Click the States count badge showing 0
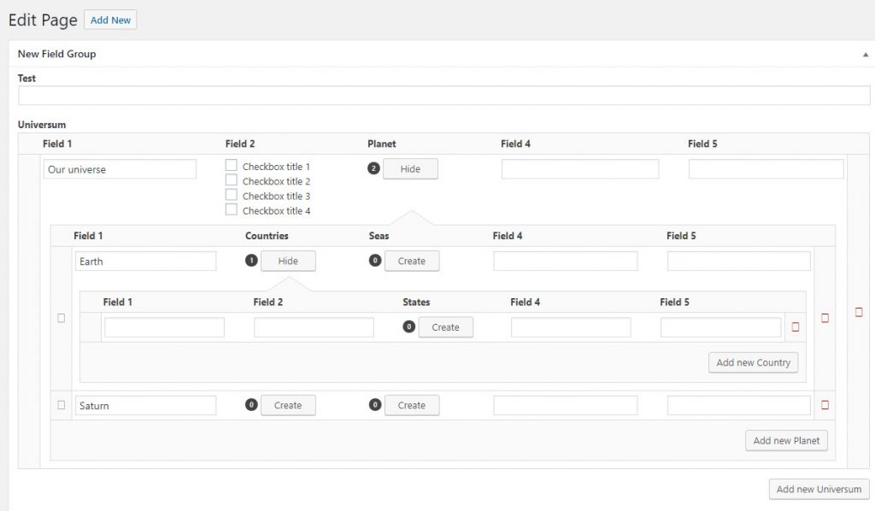The height and width of the screenshot is (511, 875). pos(409,327)
